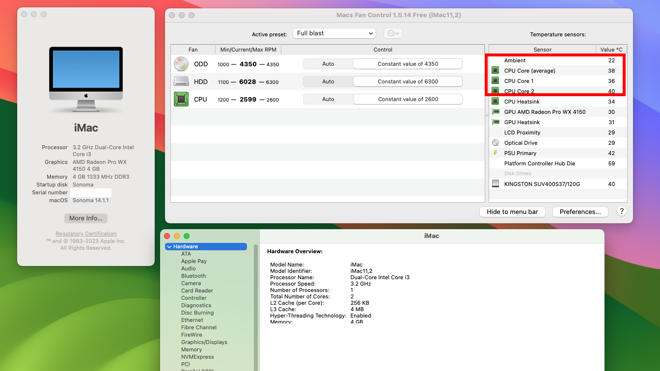Click the ODD optical disc fan icon
The width and height of the screenshot is (660, 371).
(181, 64)
